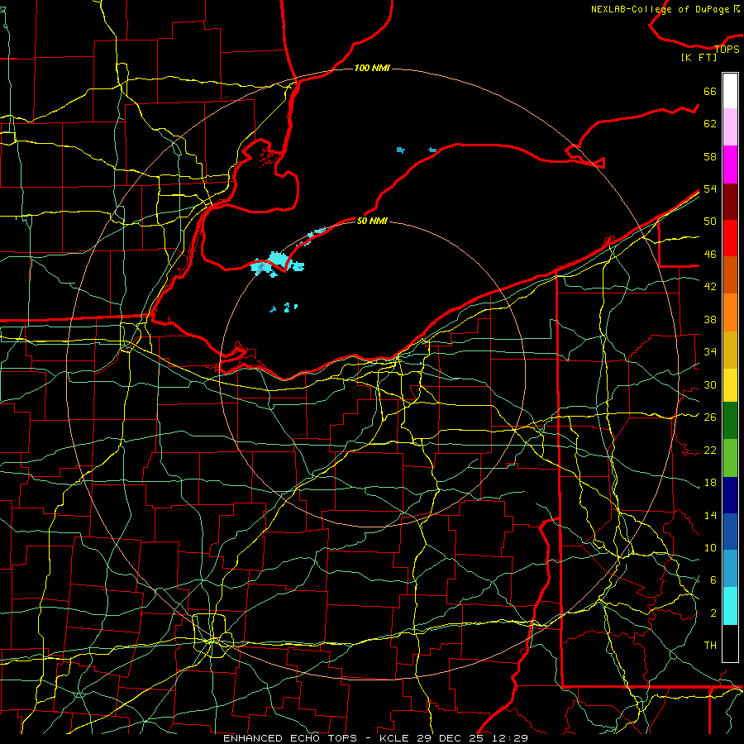Click the legend value 14
The image size is (744, 744).
pos(710,515)
